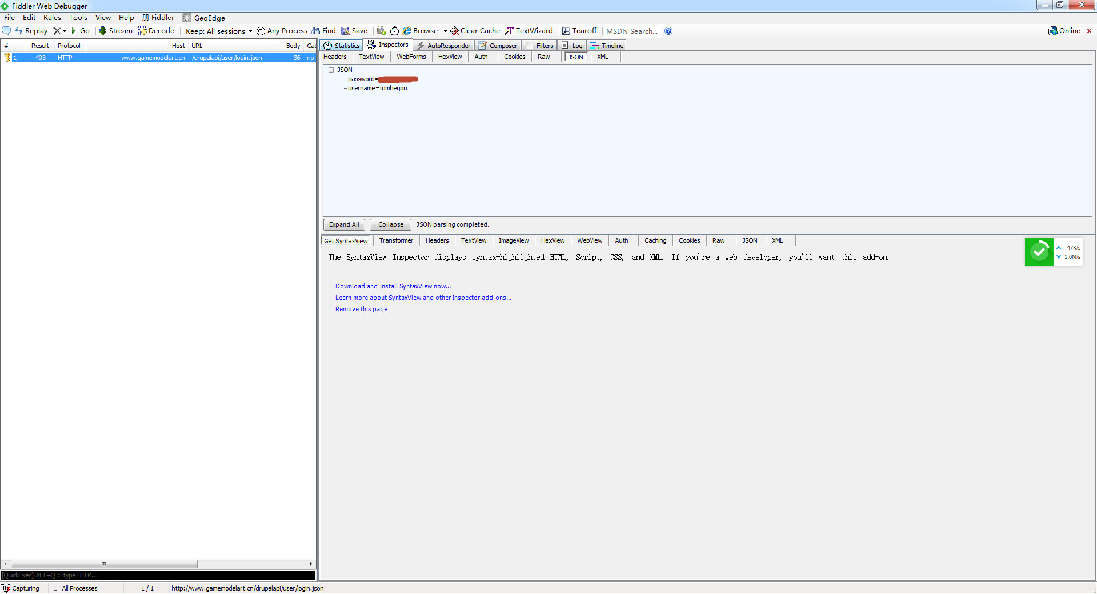Open the File menu
Viewport: 1097px width, 594px height.
pos(10,18)
